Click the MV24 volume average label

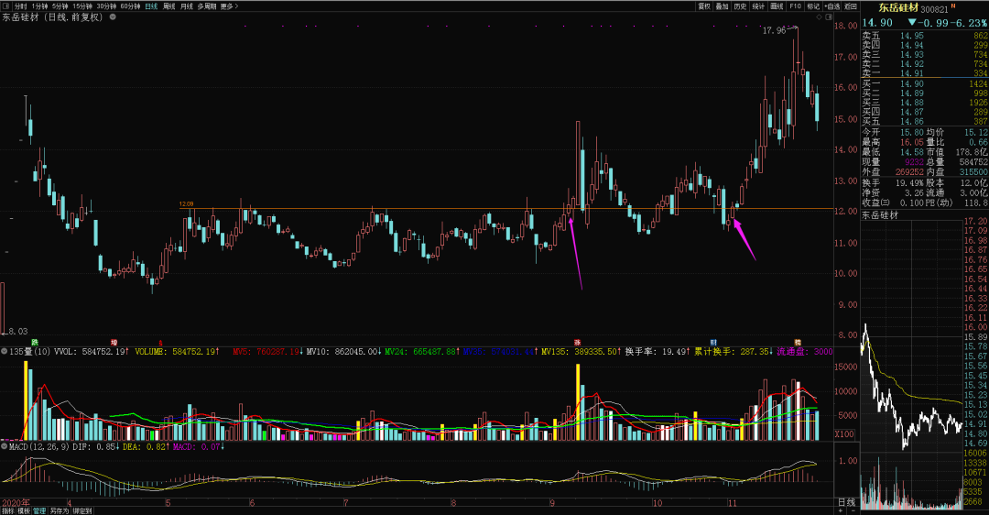[422, 352]
